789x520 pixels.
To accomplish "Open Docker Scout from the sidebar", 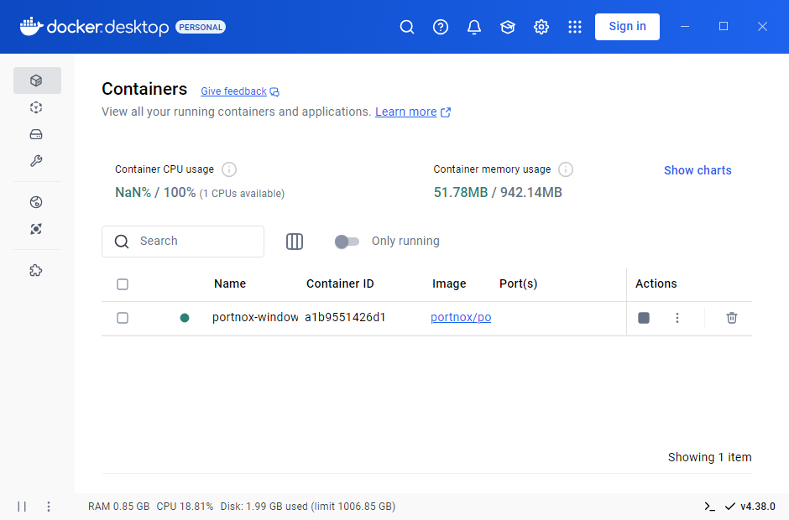I will 36,229.
